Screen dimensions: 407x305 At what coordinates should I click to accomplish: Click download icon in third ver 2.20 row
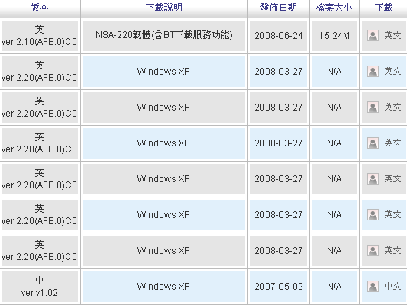click(x=373, y=143)
